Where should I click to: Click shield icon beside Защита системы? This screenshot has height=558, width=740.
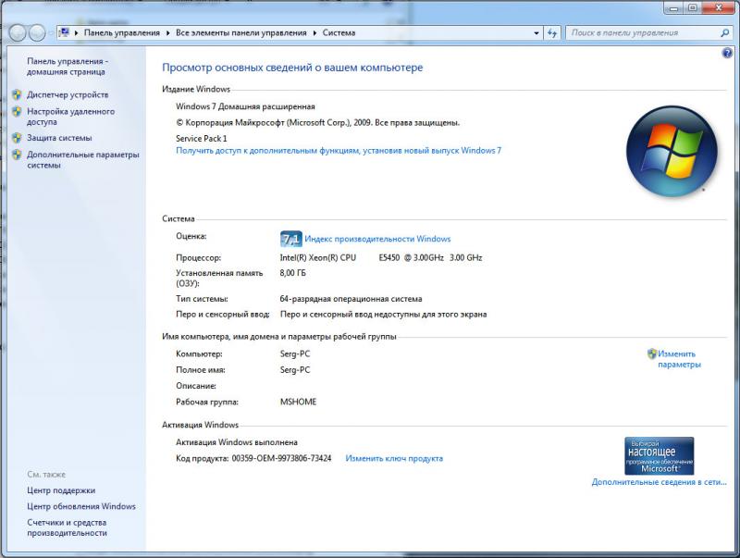click(x=17, y=138)
